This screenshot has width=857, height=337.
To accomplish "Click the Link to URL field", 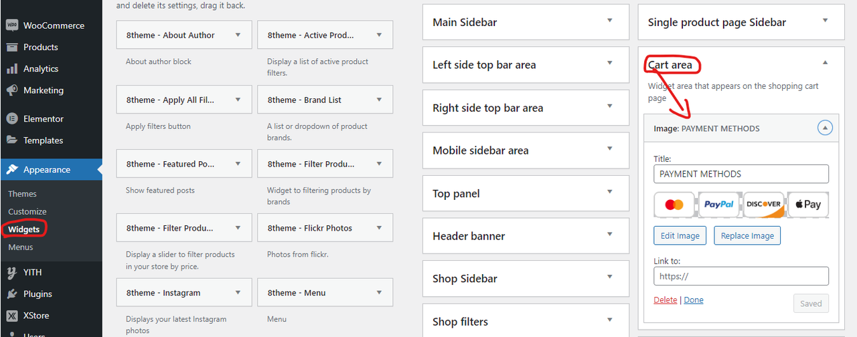I will coord(741,276).
